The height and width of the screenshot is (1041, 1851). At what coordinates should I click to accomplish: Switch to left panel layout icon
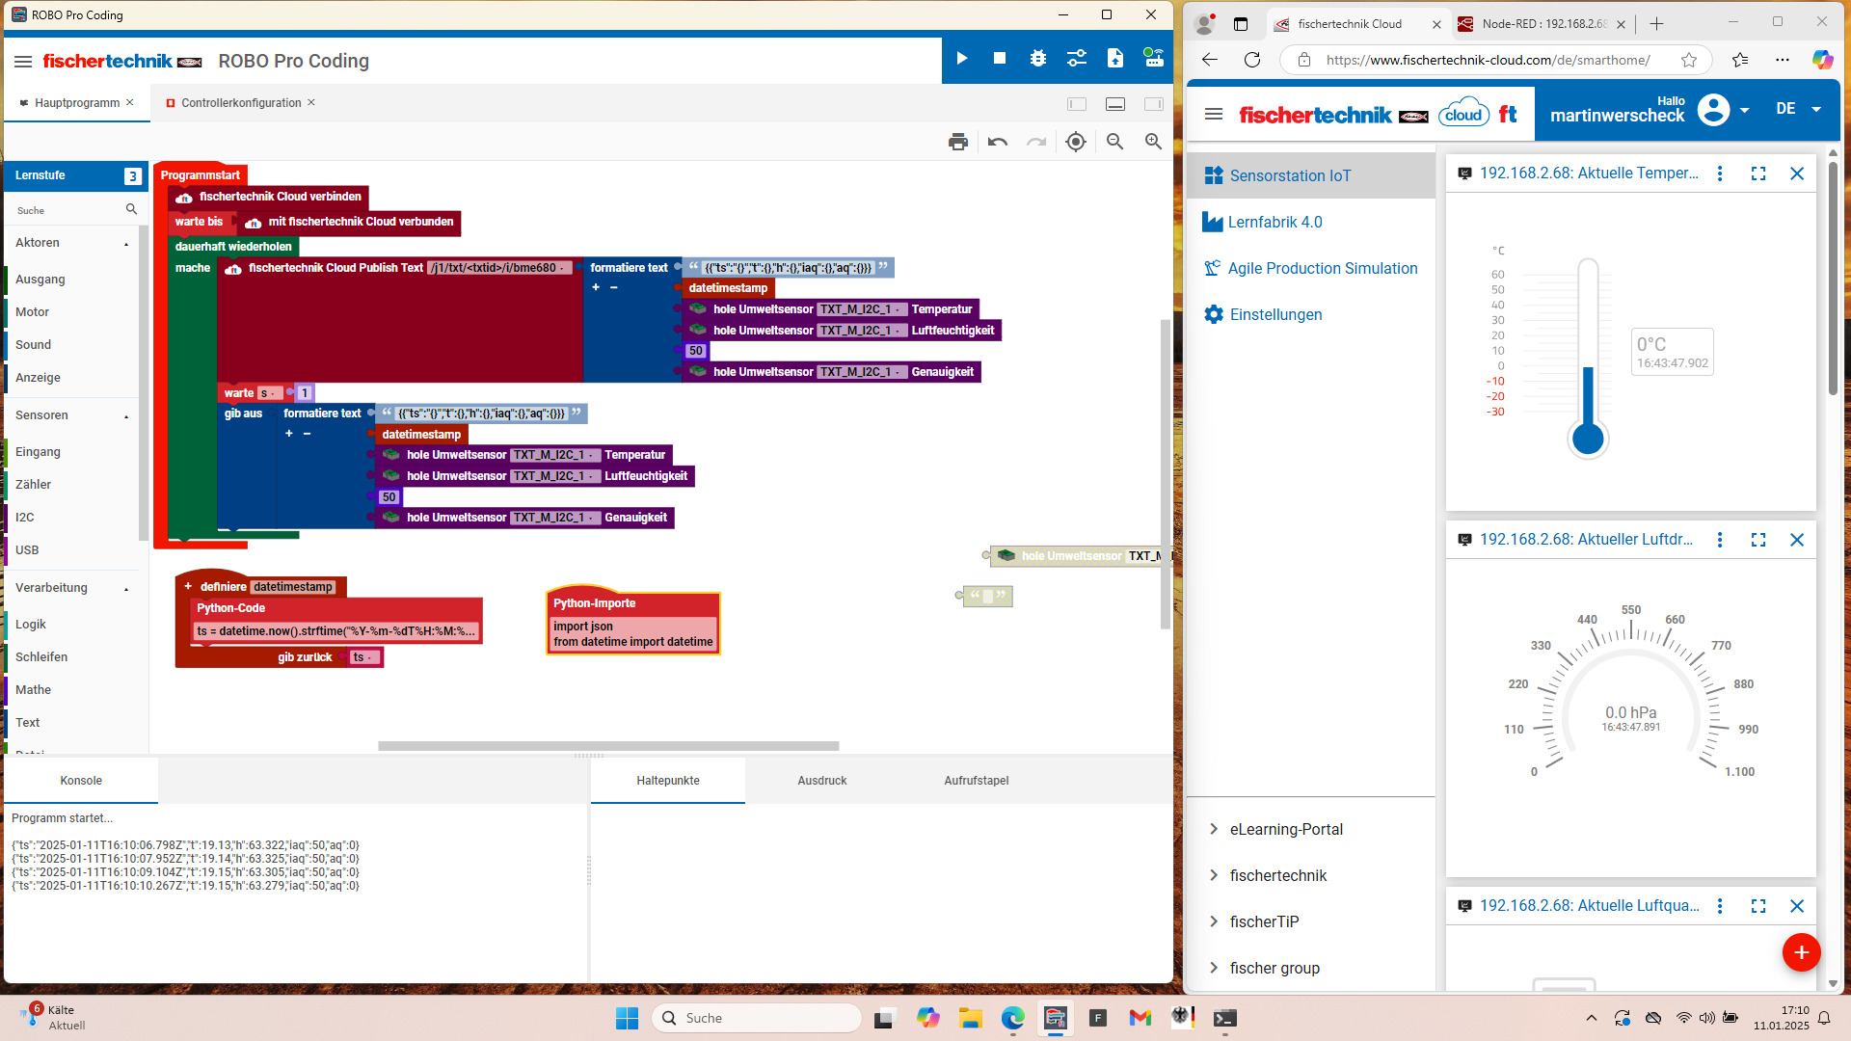1077,104
